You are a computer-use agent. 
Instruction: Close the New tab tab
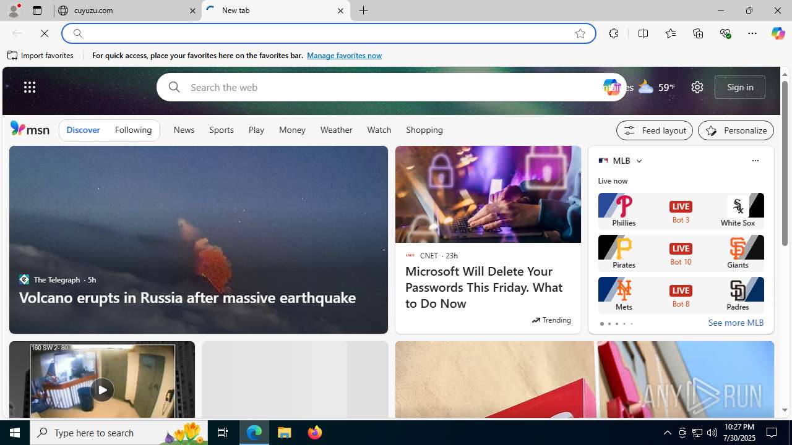coord(340,11)
